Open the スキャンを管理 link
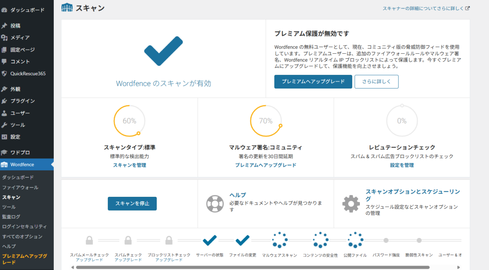The width and height of the screenshot is (489, 270). pyautogui.click(x=129, y=165)
